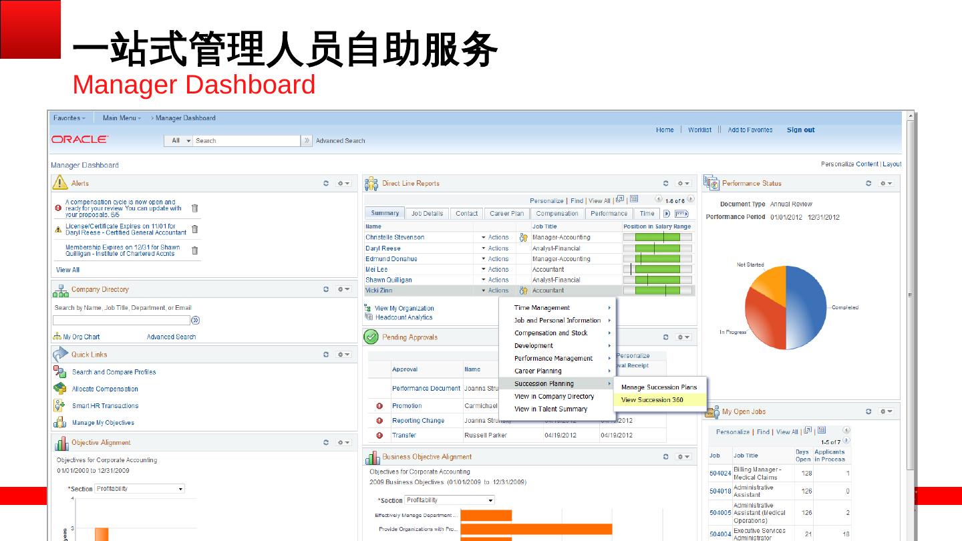This screenshot has width=962, height=541.
Task: Open My Open Jobs grid in new window
Action: [x=808, y=431]
